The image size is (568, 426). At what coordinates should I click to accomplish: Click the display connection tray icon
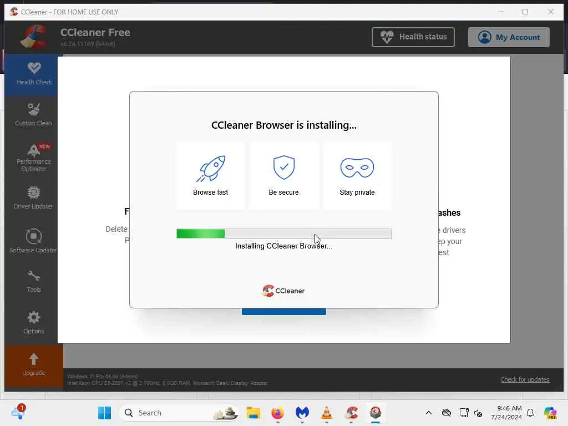click(464, 413)
